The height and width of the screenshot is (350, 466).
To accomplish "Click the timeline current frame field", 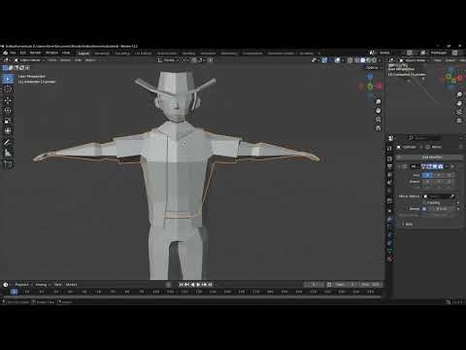I will pos(314,285).
